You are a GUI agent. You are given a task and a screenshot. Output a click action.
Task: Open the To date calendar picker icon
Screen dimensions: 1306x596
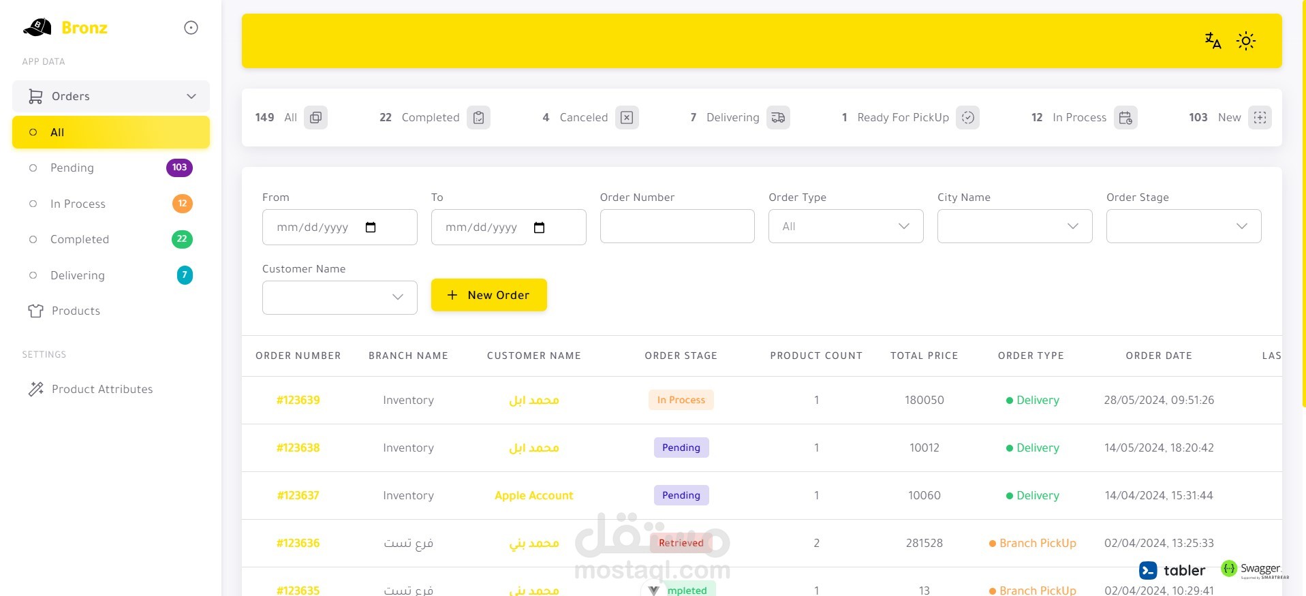[540, 228]
